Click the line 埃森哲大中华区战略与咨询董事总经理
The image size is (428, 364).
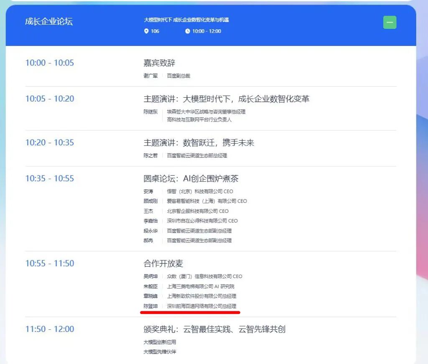click(206, 112)
